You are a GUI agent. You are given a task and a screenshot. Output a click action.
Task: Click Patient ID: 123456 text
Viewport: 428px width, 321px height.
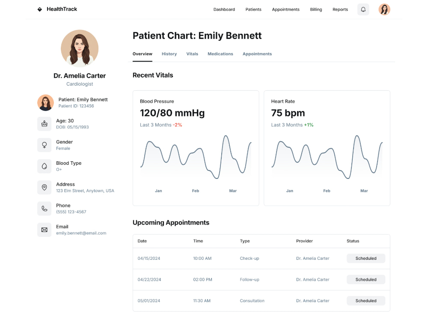coord(76,106)
